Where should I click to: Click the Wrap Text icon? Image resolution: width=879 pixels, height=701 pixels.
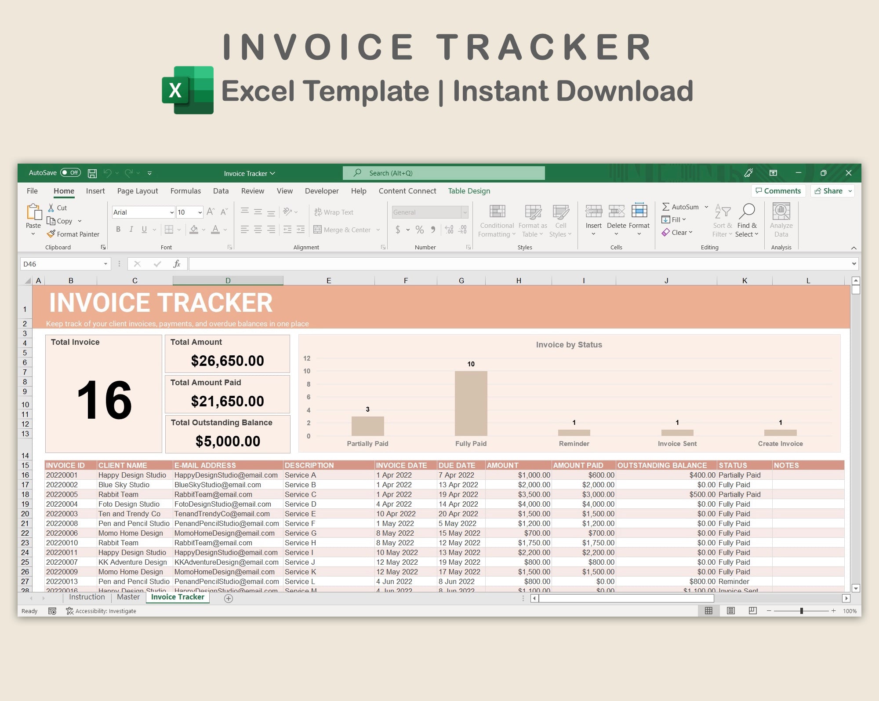pos(317,212)
